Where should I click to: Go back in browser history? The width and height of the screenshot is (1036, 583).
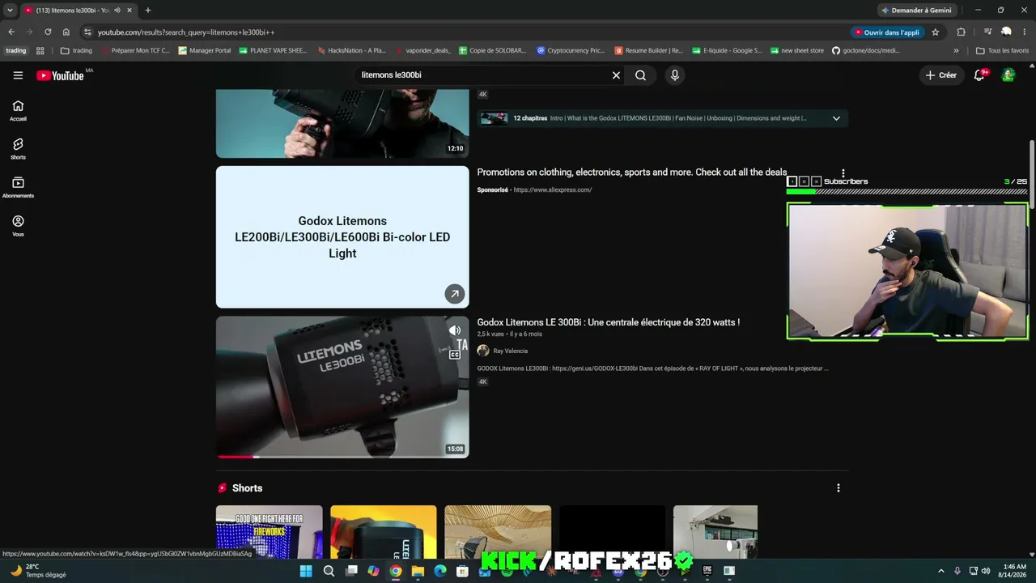point(11,32)
